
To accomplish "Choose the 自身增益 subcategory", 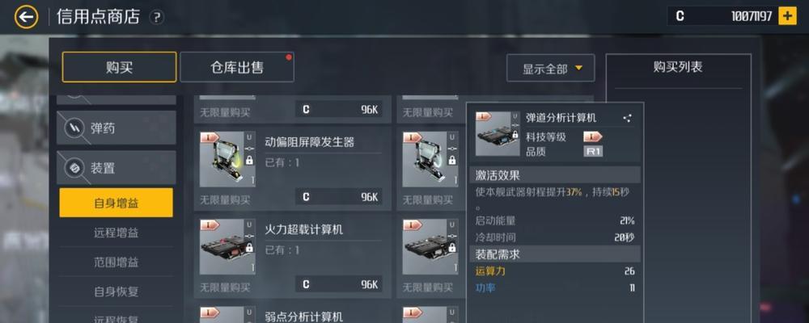I will point(116,203).
